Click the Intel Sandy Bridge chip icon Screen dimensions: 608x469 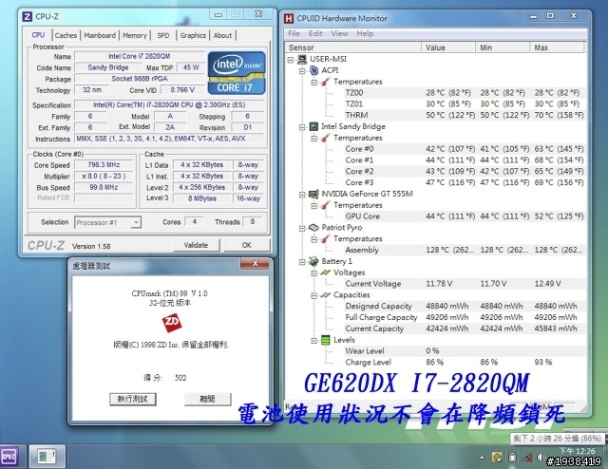[313, 126]
